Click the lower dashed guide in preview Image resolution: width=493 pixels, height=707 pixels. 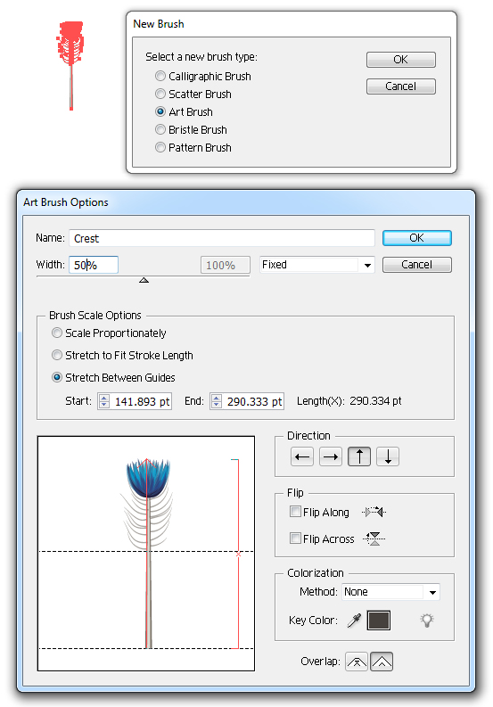(146, 648)
